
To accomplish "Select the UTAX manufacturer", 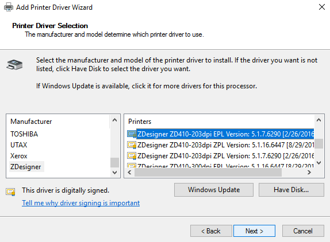I will pyautogui.click(x=19, y=145).
